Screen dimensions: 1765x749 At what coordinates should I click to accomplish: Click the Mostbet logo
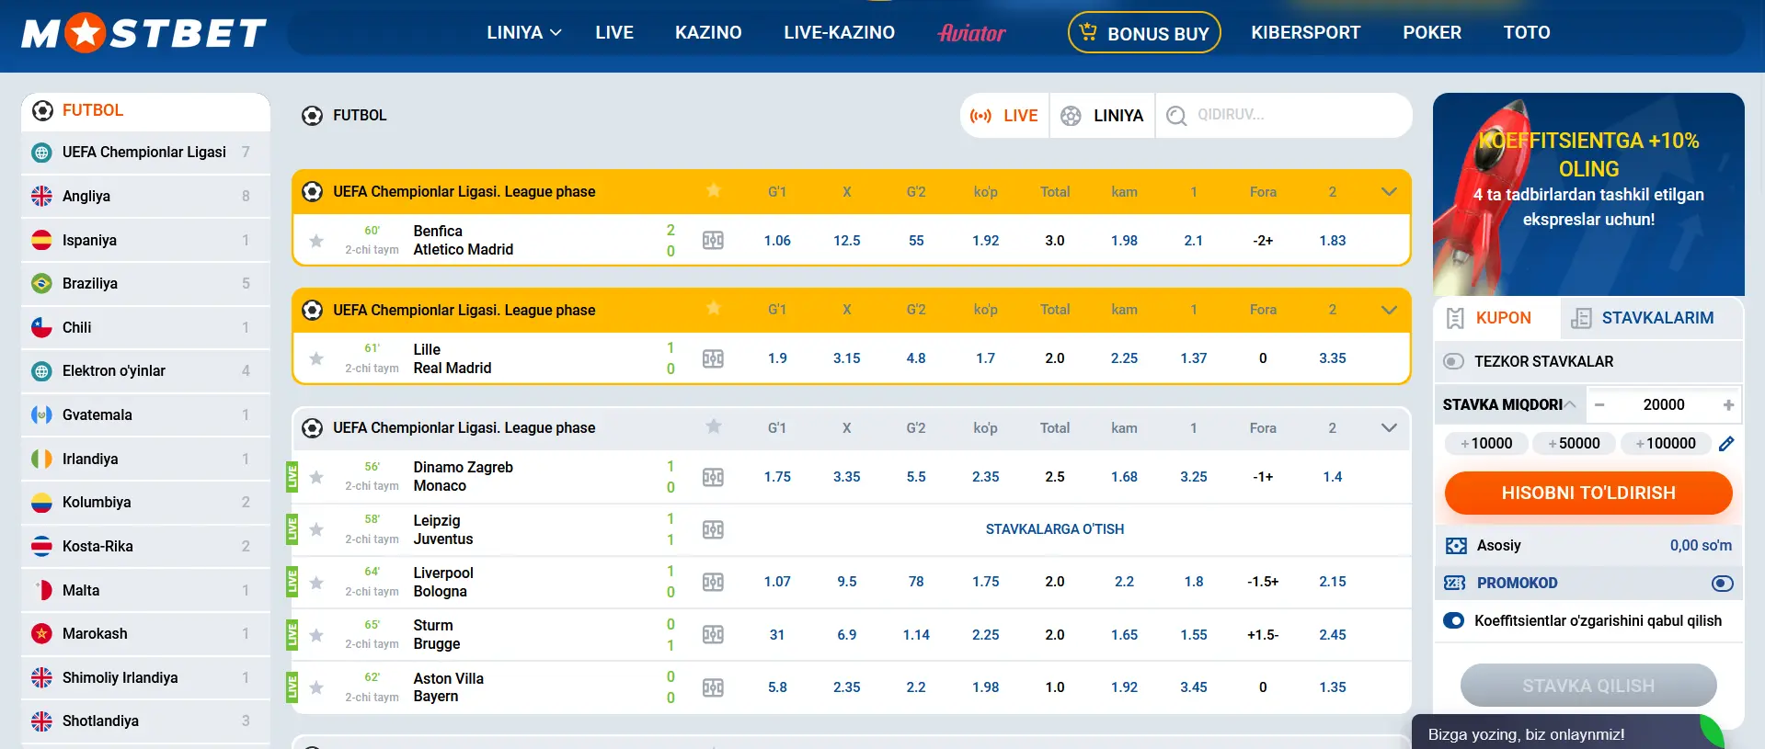tap(144, 33)
